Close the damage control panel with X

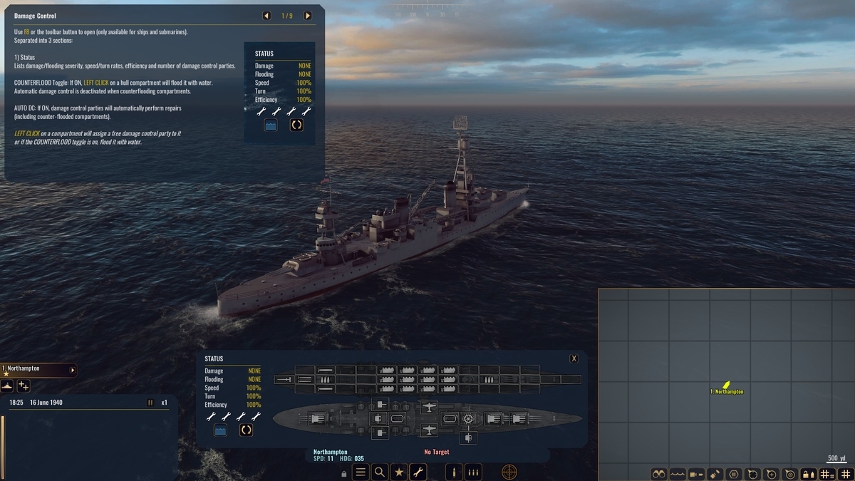point(574,358)
